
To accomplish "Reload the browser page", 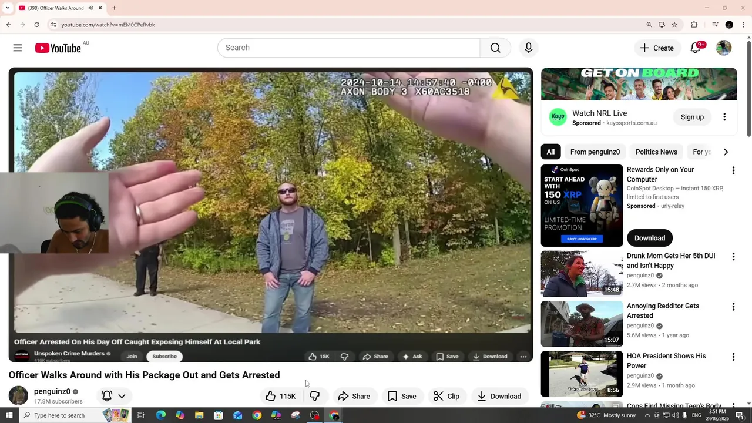I will coord(36,25).
